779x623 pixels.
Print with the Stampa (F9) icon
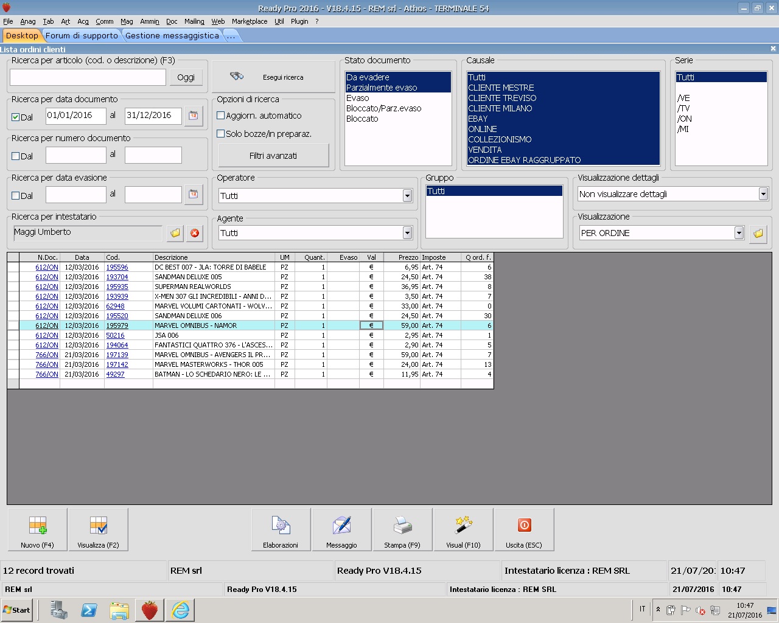point(402,529)
